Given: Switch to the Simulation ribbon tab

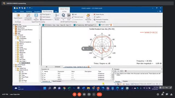Looking at the screenshot, I should 37,11.
